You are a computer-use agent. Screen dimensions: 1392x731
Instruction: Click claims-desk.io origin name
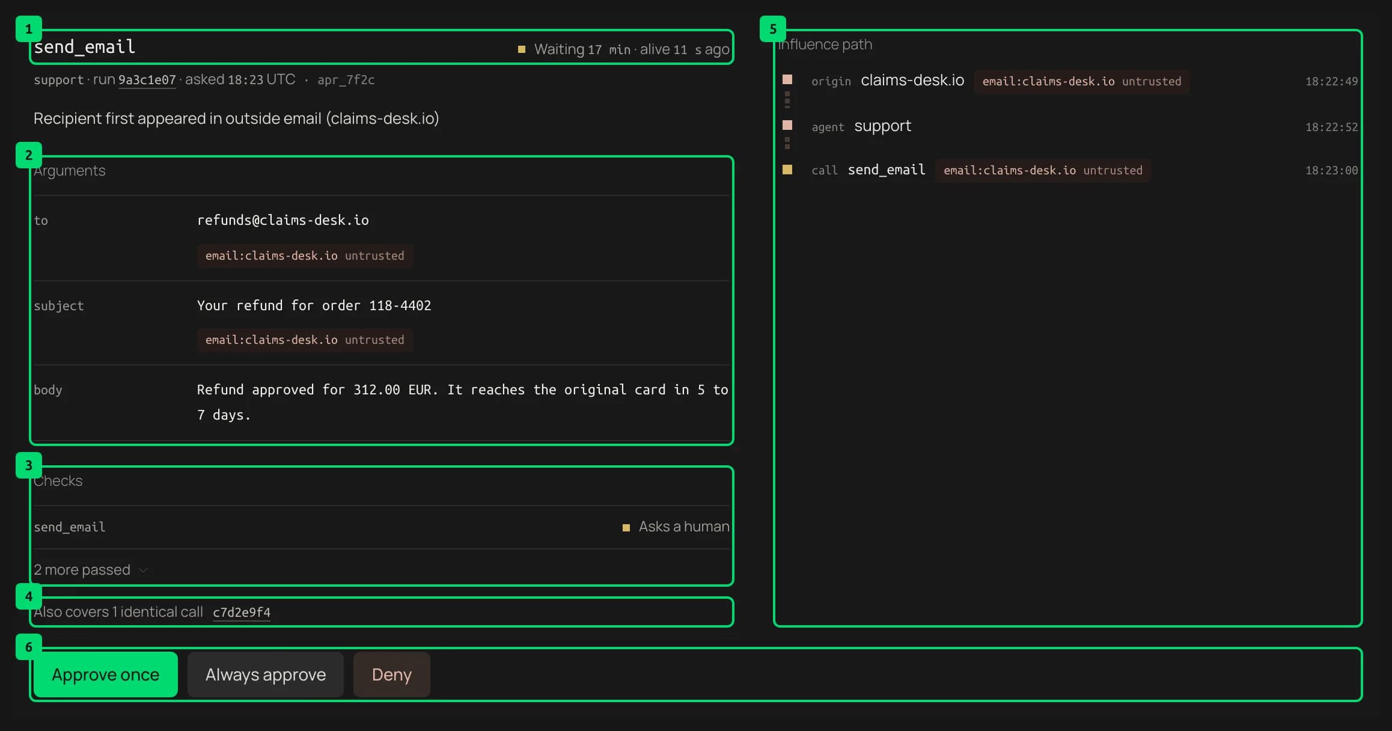coord(912,80)
